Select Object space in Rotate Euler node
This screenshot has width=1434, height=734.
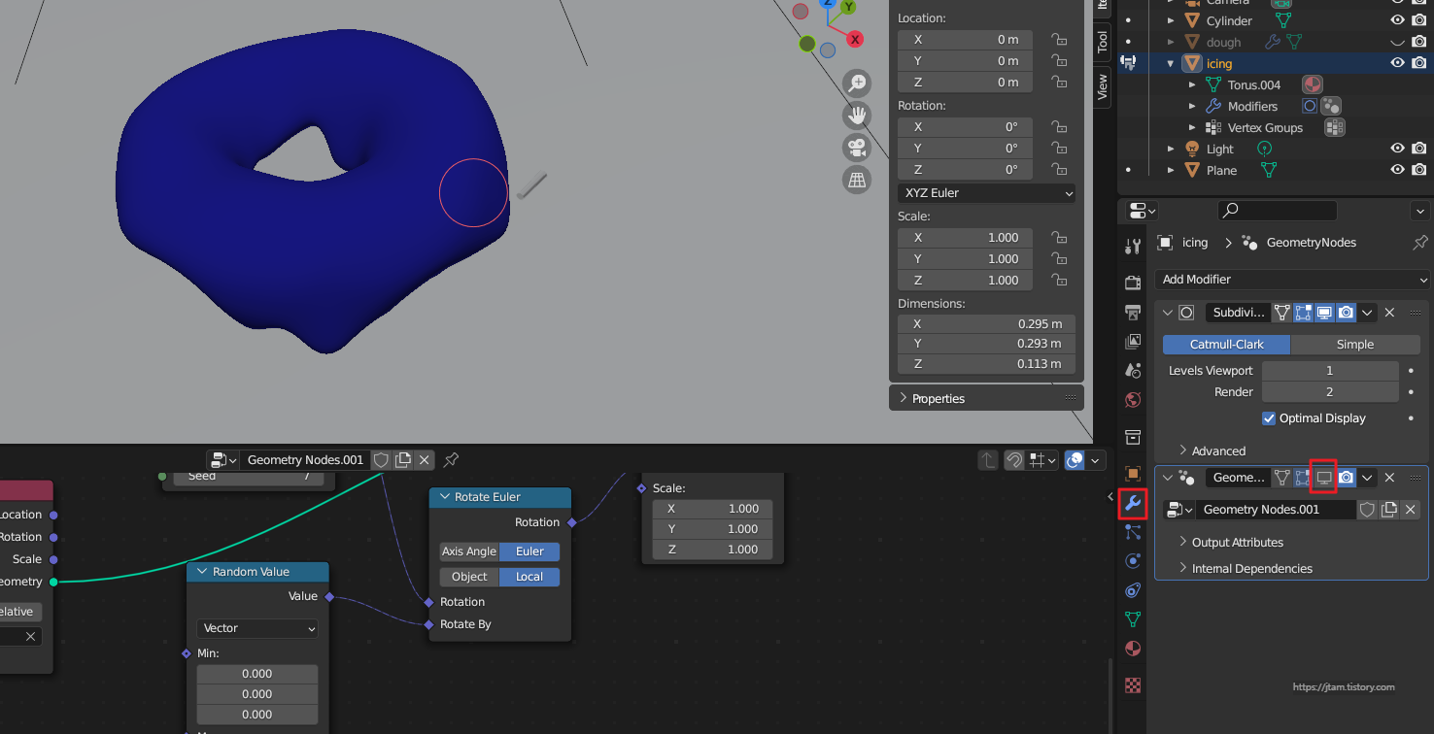pyautogui.click(x=469, y=577)
